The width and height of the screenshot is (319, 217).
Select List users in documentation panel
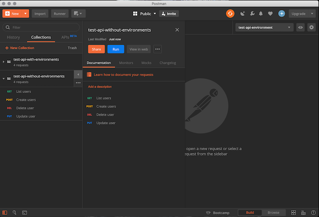pyautogui.click(x=104, y=98)
